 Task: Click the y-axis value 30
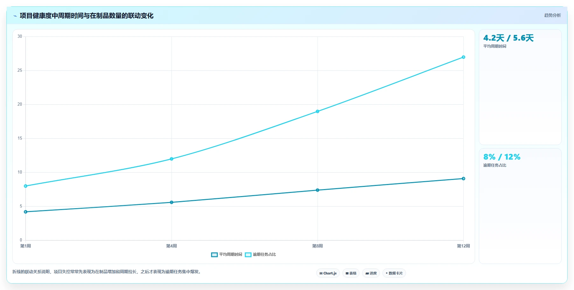pyautogui.click(x=20, y=36)
